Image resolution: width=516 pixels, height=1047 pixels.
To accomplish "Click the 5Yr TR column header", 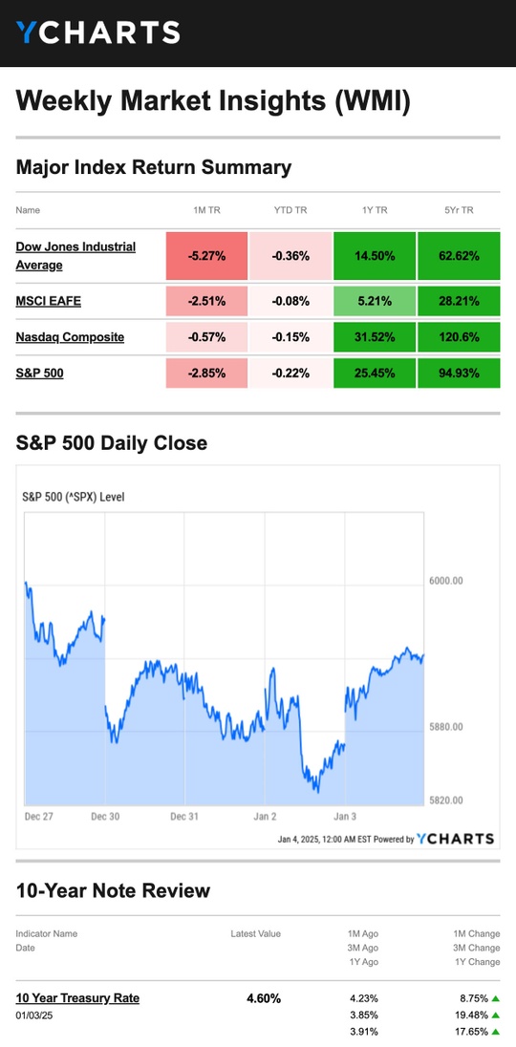I will (459, 210).
